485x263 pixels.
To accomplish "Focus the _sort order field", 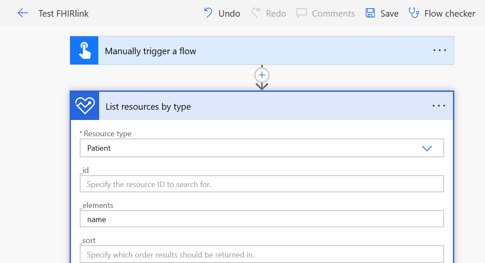I will [262, 254].
